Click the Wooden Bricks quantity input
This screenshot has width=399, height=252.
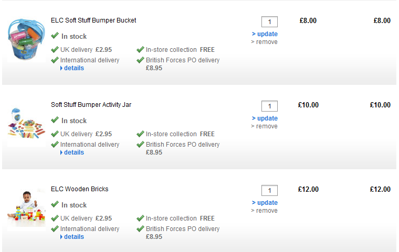[269, 191]
